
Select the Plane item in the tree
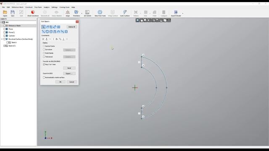coord(11,29)
